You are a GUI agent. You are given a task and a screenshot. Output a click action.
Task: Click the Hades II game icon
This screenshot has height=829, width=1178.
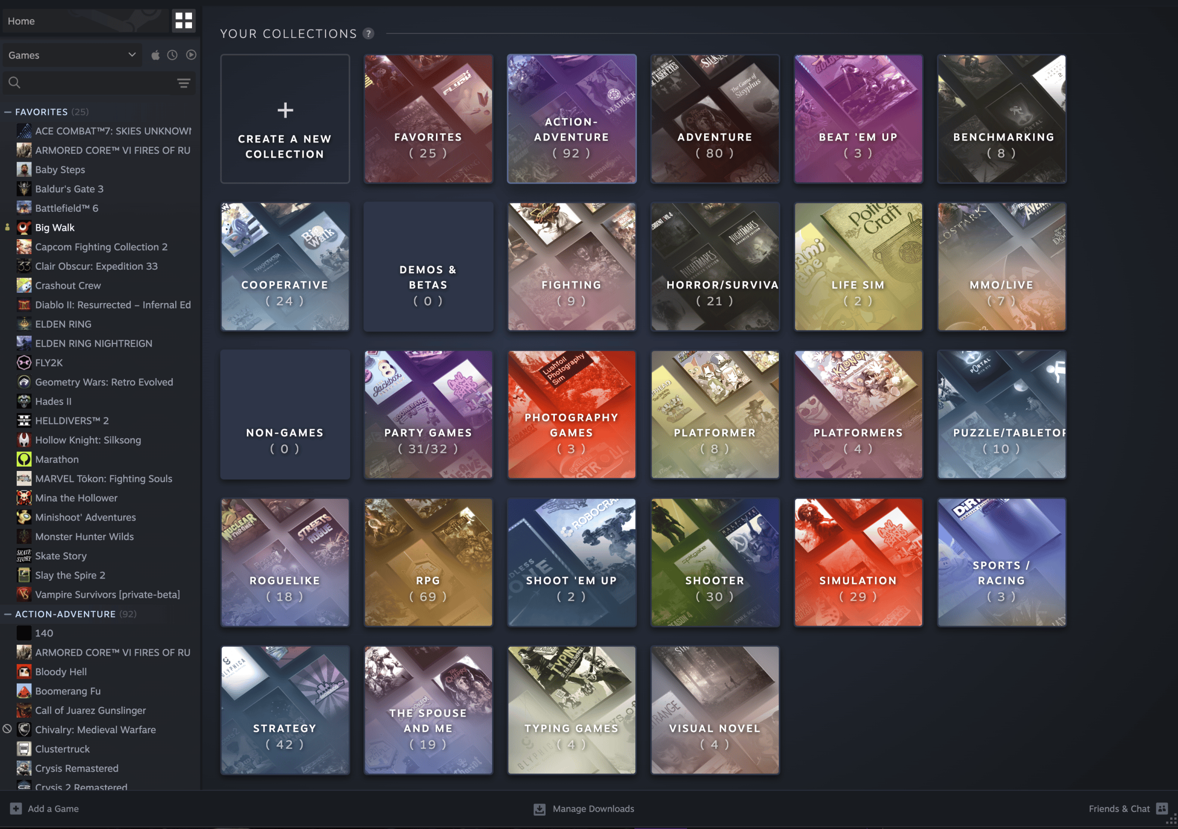click(x=24, y=402)
